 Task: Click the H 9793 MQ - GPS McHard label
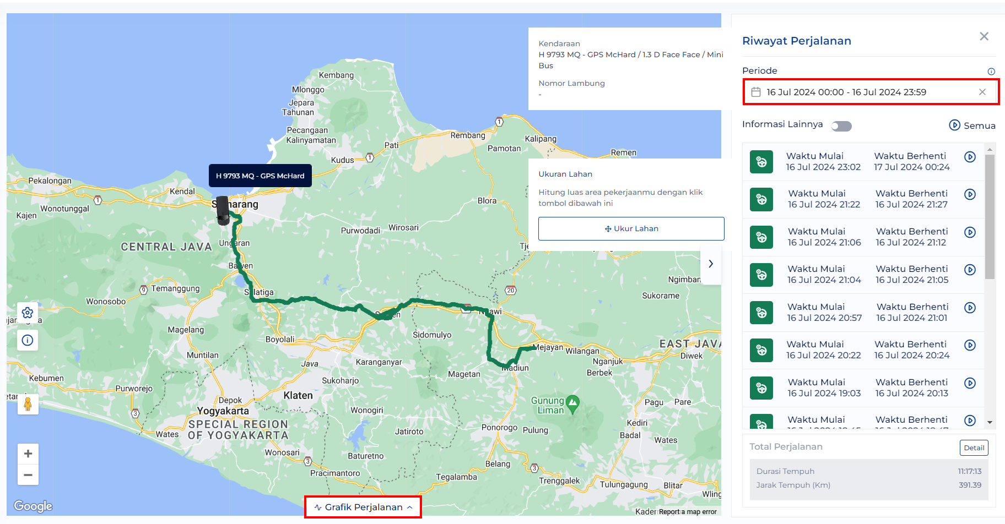point(260,176)
